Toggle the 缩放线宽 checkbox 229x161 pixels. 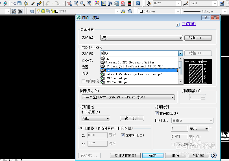point(173,144)
